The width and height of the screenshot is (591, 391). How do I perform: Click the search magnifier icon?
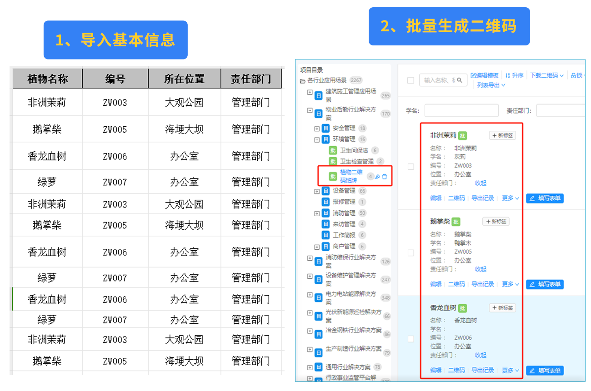tap(460, 80)
